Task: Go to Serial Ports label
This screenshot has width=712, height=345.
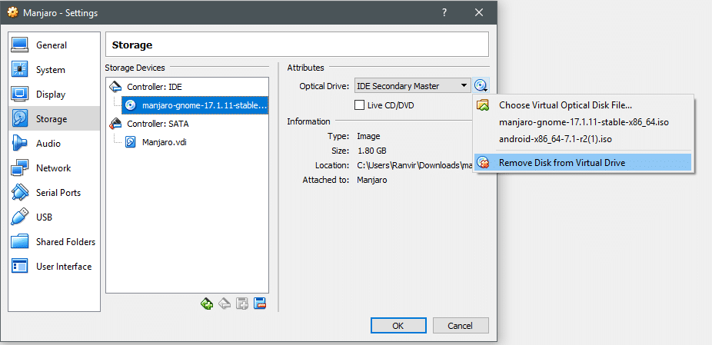Action: click(x=58, y=192)
